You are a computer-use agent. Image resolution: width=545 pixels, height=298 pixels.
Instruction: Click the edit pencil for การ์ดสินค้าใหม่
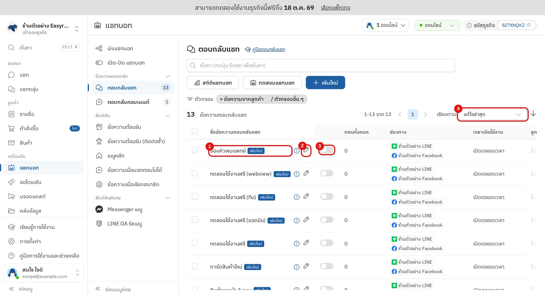[306, 266]
